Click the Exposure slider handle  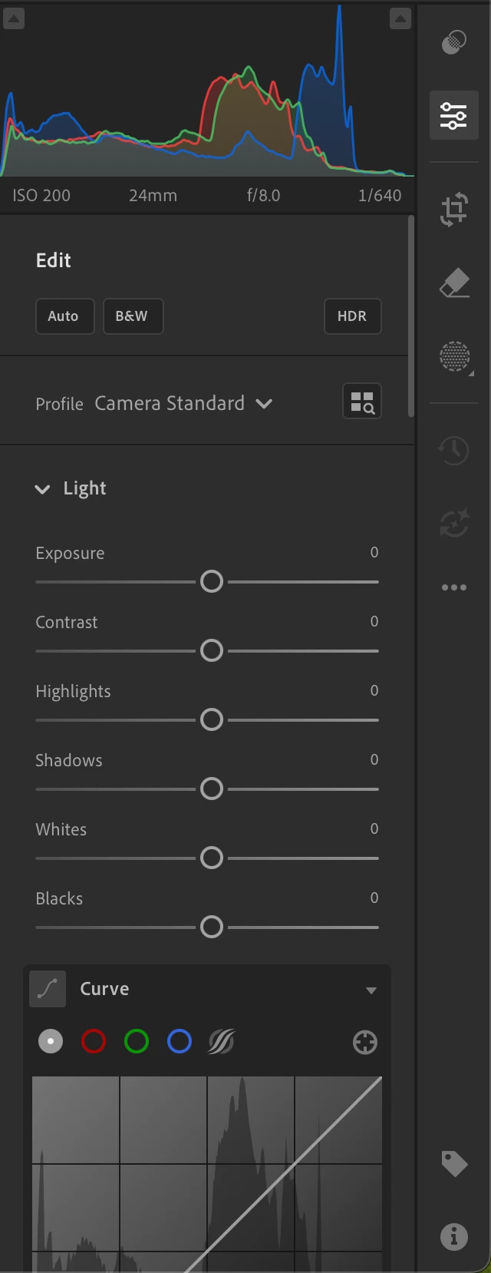coord(212,581)
